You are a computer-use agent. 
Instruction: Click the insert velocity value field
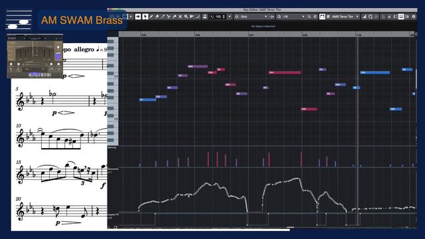coord(218,17)
